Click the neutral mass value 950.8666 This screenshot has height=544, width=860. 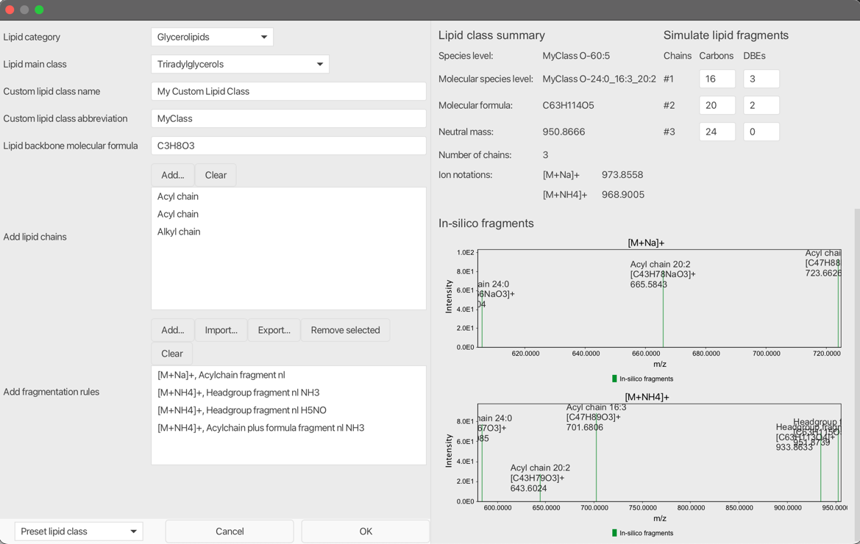coord(564,132)
